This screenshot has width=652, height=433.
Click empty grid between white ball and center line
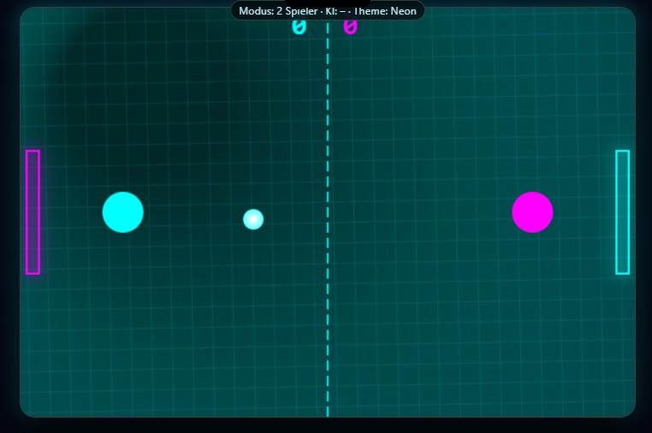click(x=293, y=219)
